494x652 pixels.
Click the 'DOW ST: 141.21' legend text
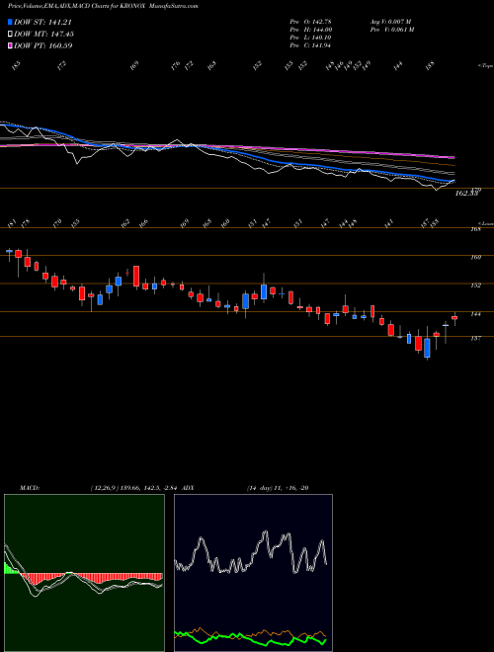click(43, 23)
